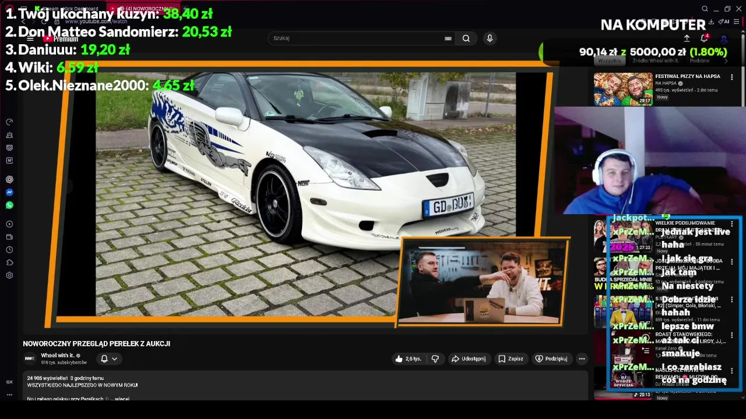Open the player icon in browser sidebar

tap(9, 224)
